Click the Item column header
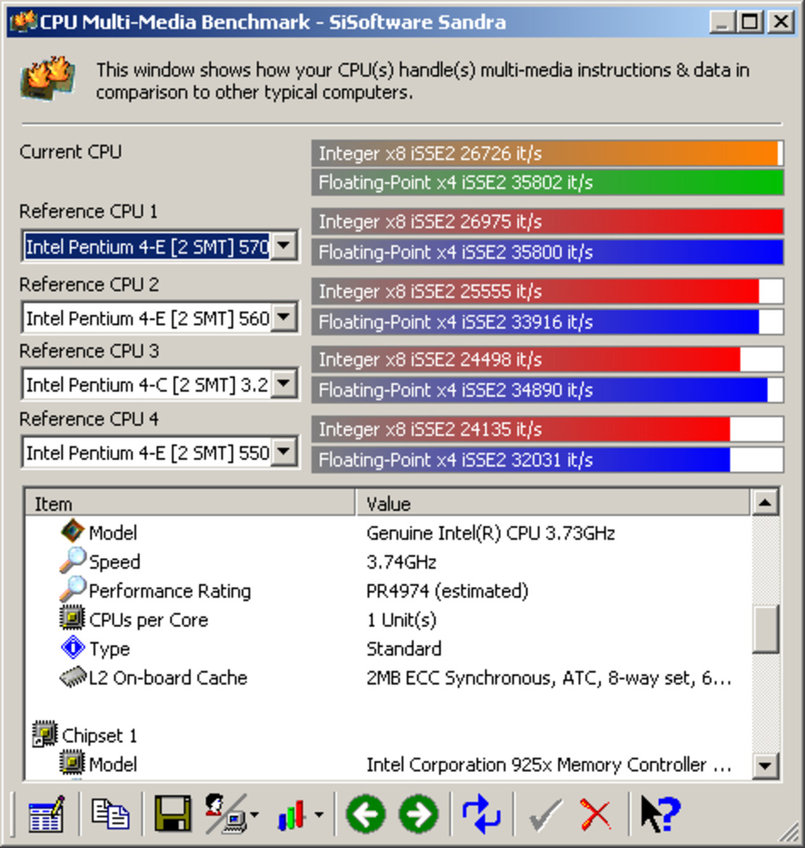Screen dimensions: 805x848 (x=191, y=504)
